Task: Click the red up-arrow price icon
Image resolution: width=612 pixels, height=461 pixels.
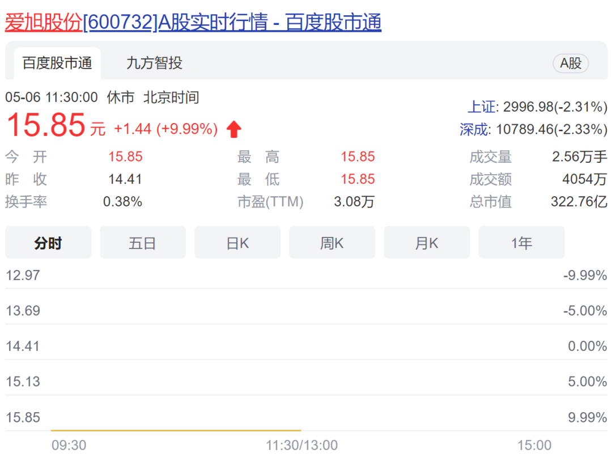Action: pyautogui.click(x=233, y=130)
